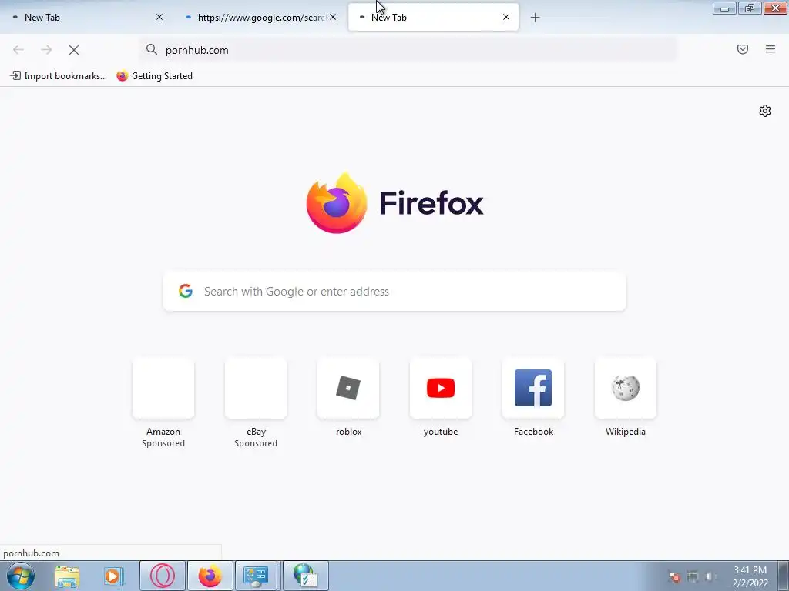The height and width of the screenshot is (591, 789).
Task: Click the volume icon in system tray
Action: click(x=710, y=576)
